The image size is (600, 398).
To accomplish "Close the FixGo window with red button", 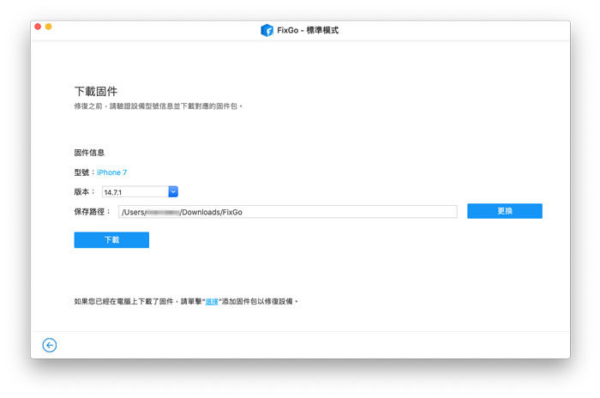I will coord(38,27).
